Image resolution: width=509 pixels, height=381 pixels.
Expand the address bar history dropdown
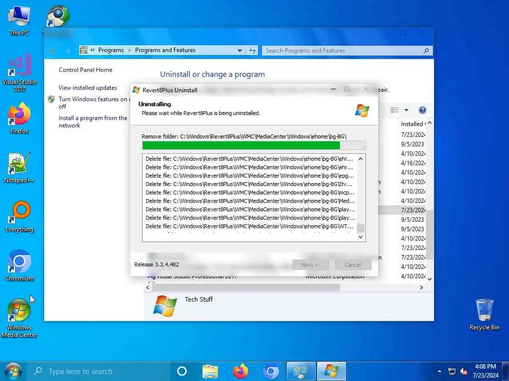(240, 50)
